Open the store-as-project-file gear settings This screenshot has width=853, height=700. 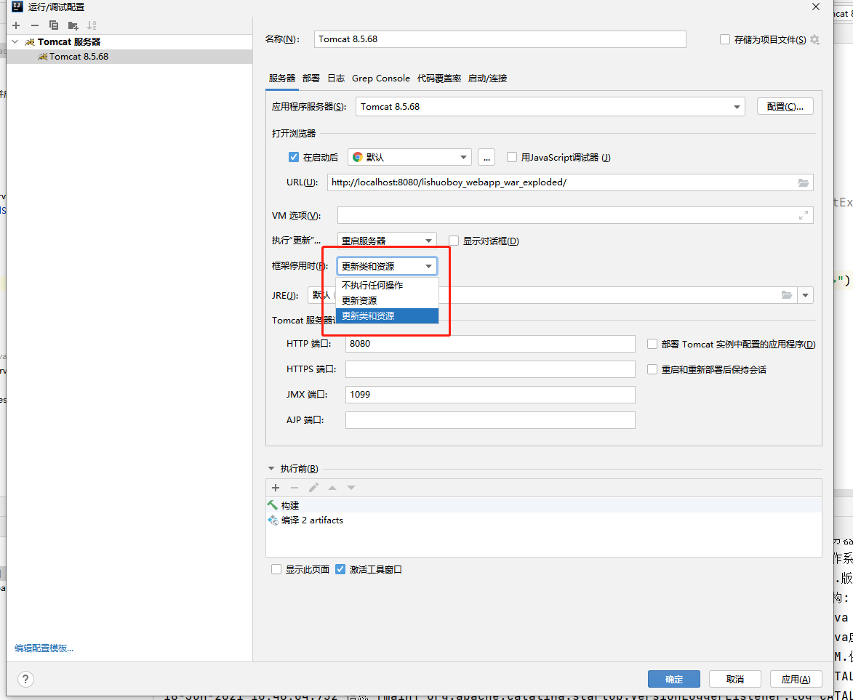[x=814, y=39]
